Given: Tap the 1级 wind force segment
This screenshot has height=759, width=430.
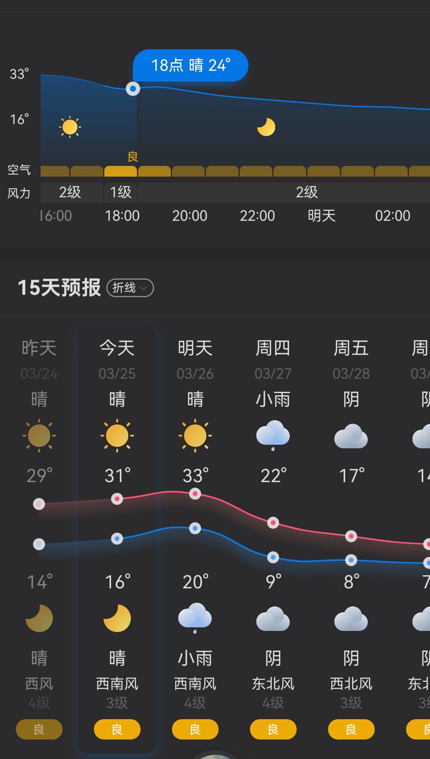Looking at the screenshot, I should (x=121, y=193).
